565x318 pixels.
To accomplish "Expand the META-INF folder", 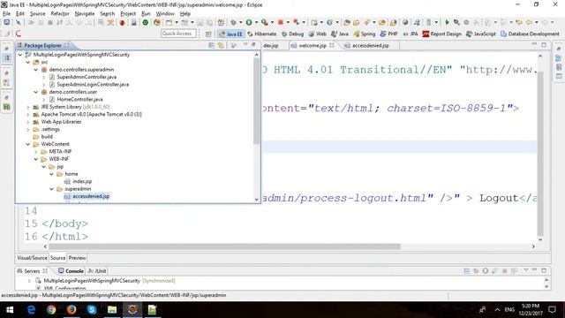I will pos(36,151).
